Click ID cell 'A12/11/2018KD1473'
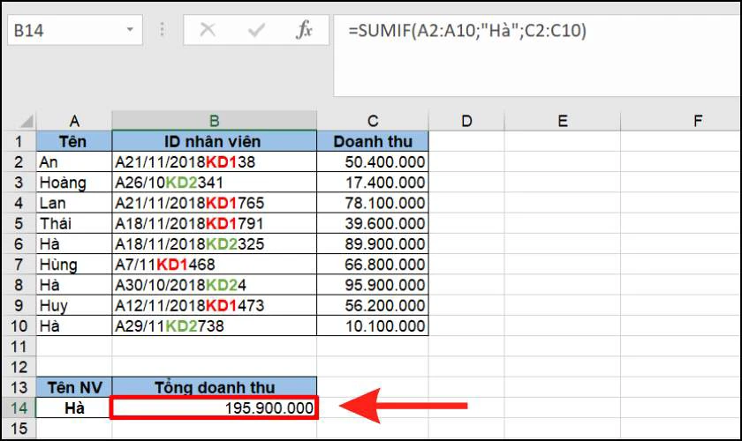Screen dimensions: 742x441 click(x=215, y=305)
